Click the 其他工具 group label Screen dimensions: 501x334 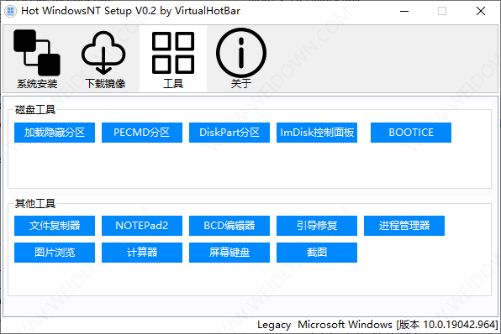35,203
